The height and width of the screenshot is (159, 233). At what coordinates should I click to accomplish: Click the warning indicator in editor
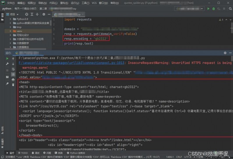click(221, 20)
